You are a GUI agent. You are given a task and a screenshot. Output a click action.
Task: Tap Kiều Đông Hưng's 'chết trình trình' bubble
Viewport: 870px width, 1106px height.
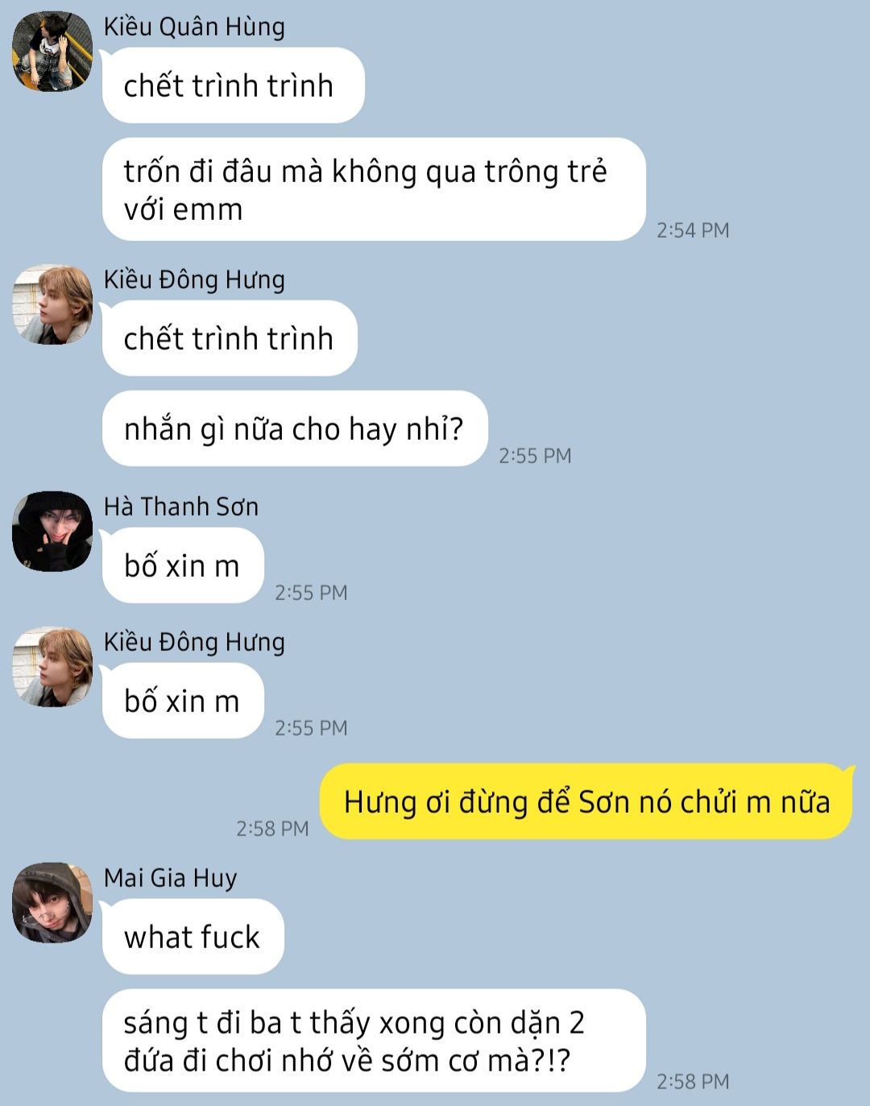pos(230,338)
